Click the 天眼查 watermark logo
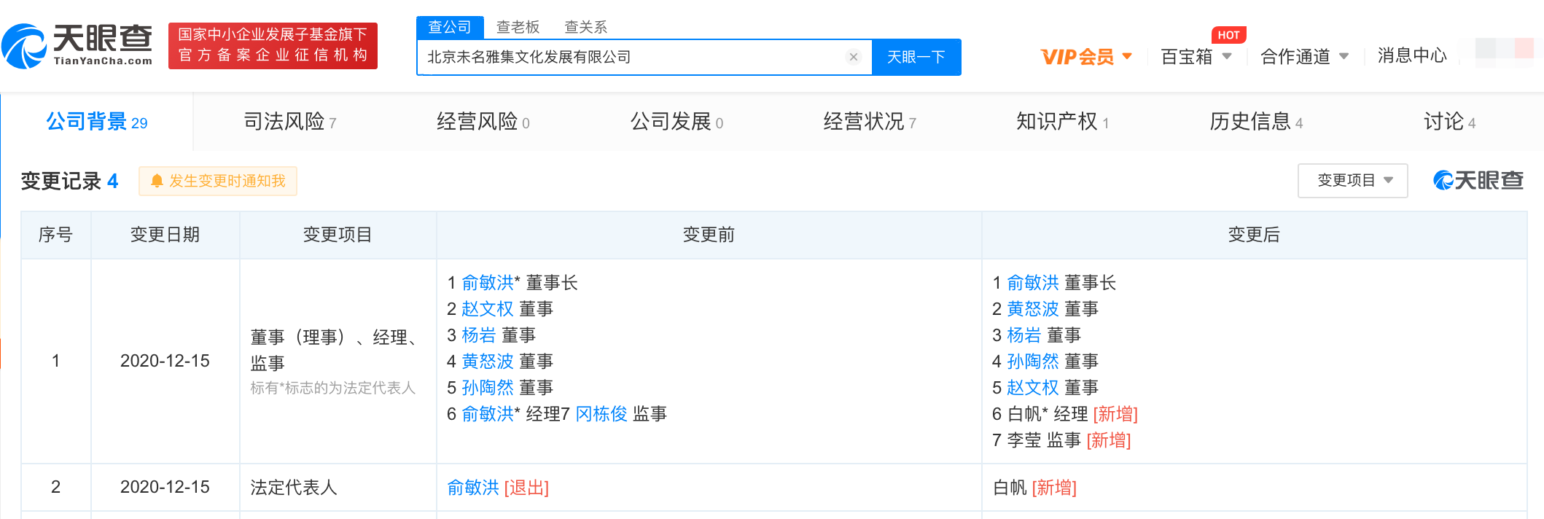Screen dimensions: 1544x519 tap(1478, 180)
